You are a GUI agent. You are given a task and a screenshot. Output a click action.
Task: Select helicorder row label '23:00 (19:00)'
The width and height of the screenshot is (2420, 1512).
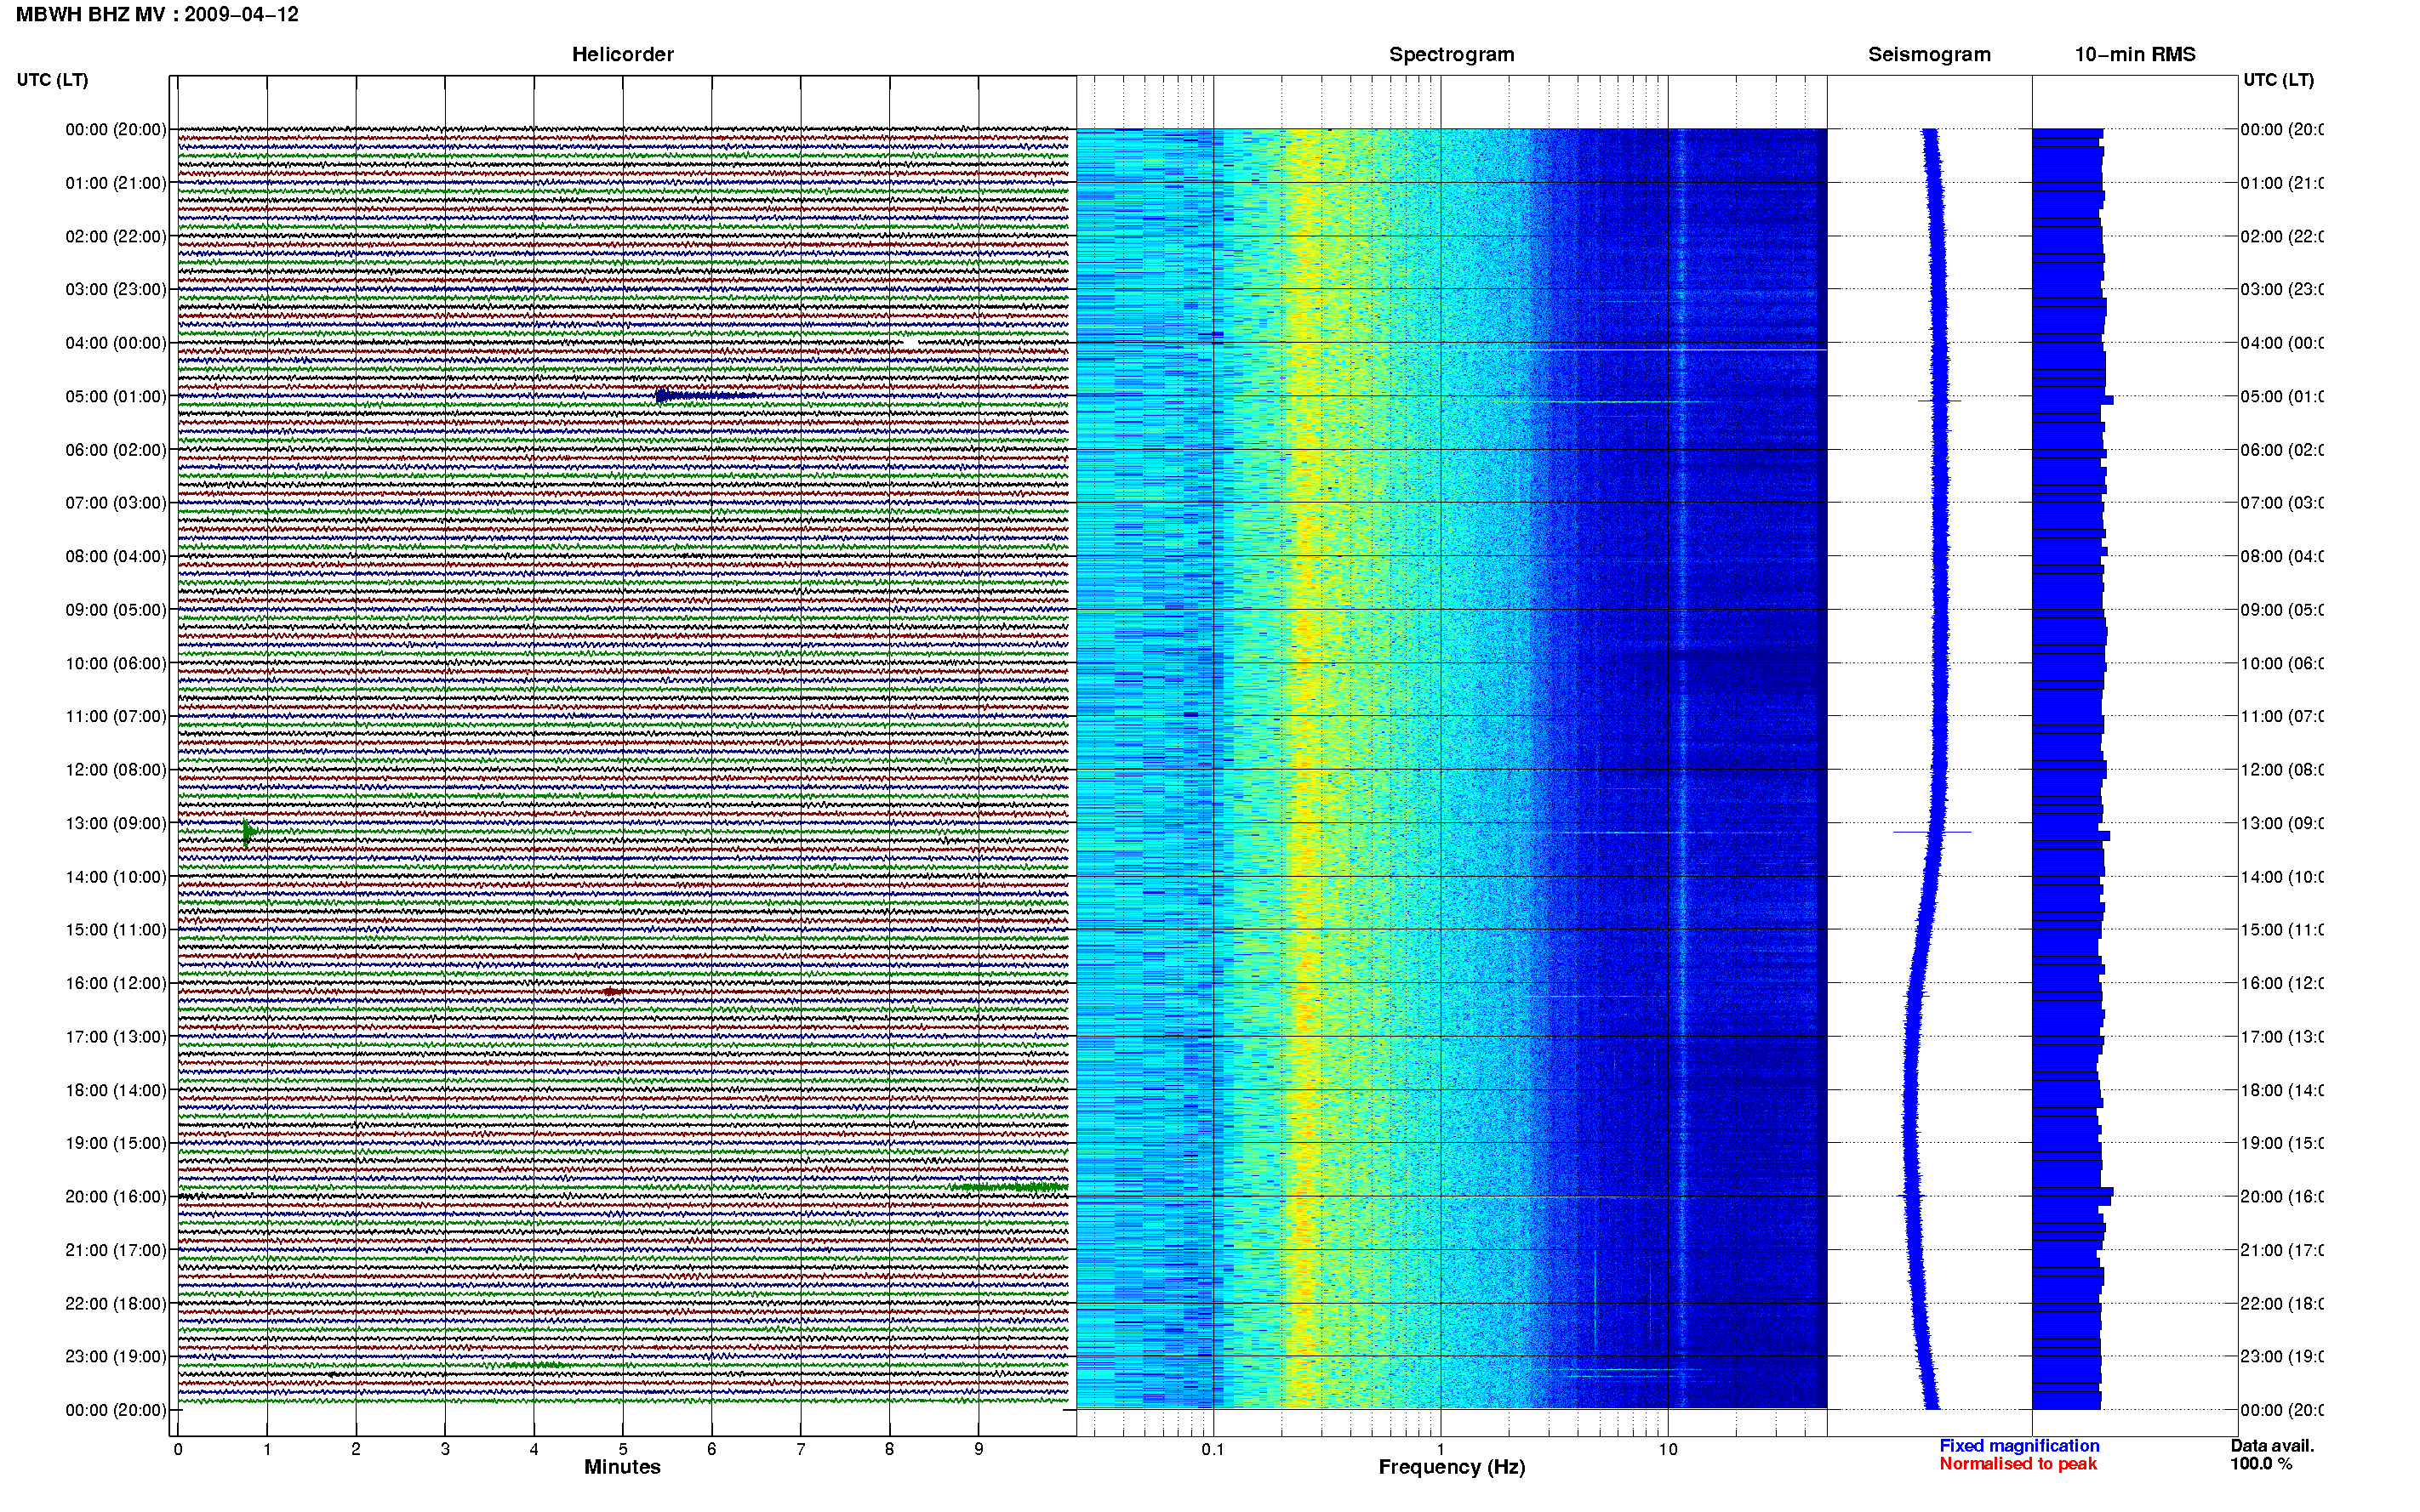116,1356
